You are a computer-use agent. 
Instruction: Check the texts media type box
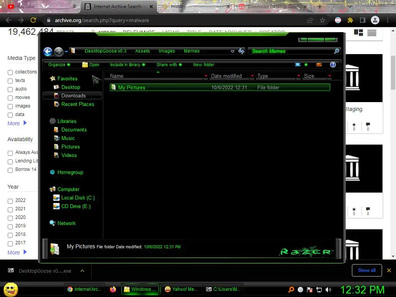pyautogui.click(x=10, y=81)
